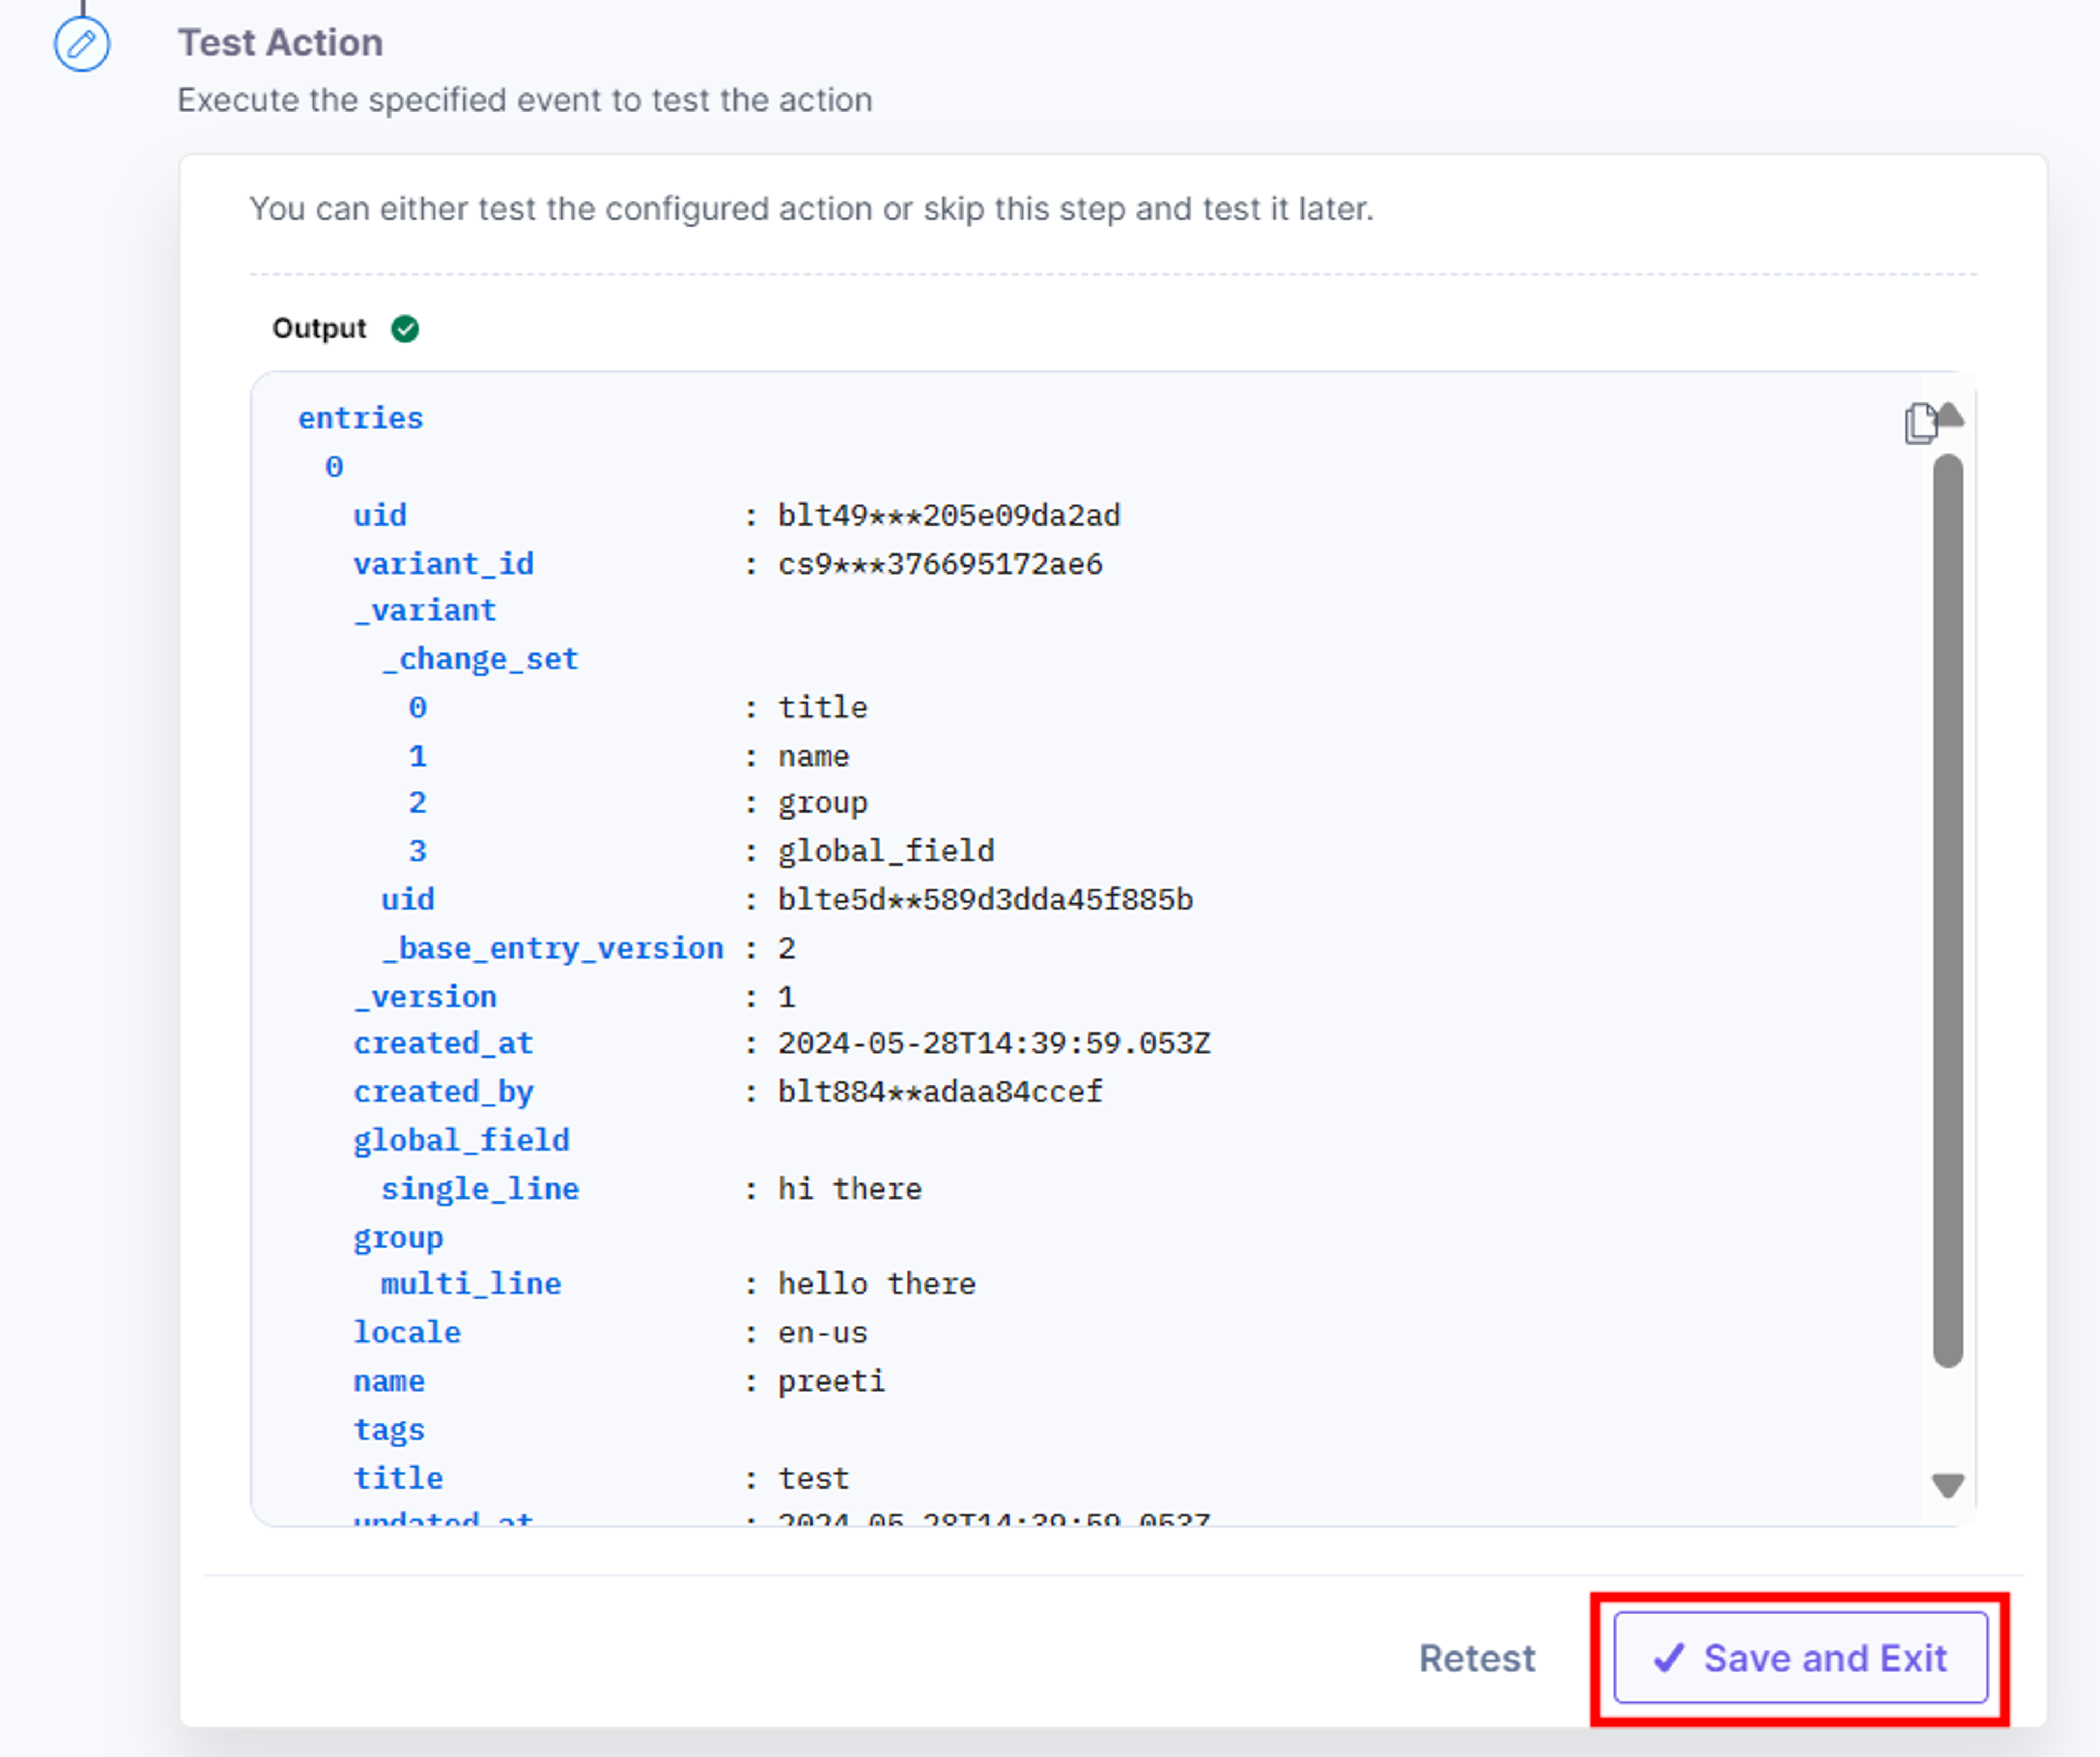Click the scrollbar up arrow in output panel
Image resolution: width=2100 pixels, height=1757 pixels.
1950,414
